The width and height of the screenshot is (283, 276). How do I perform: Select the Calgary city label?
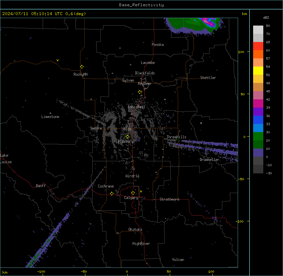(x=131, y=198)
